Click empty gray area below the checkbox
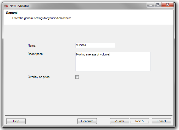 (x=89, y=97)
